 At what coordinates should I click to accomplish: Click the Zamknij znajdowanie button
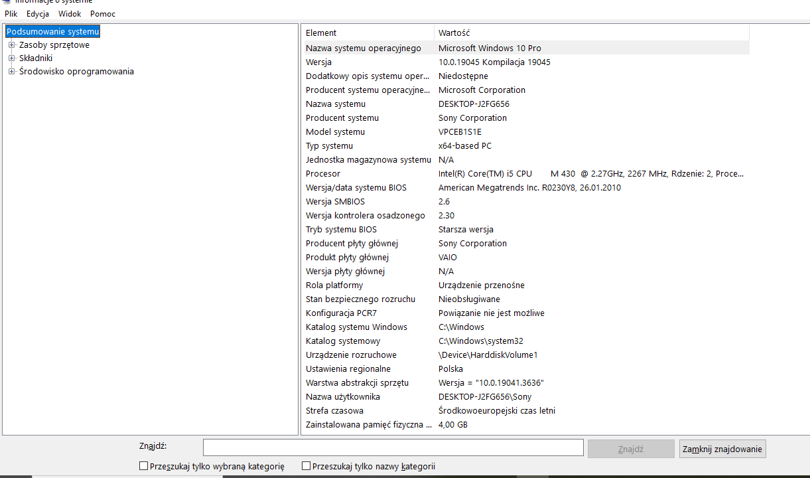[722, 449]
